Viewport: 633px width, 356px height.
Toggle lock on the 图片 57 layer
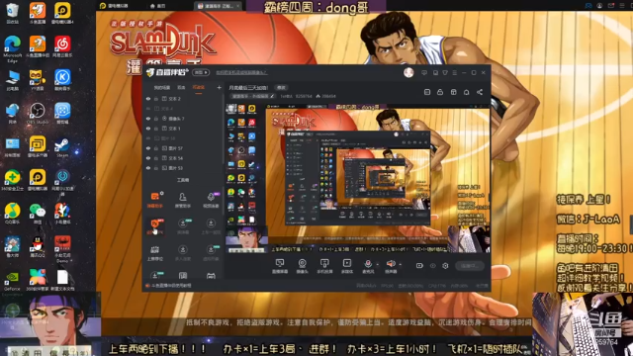click(x=156, y=148)
